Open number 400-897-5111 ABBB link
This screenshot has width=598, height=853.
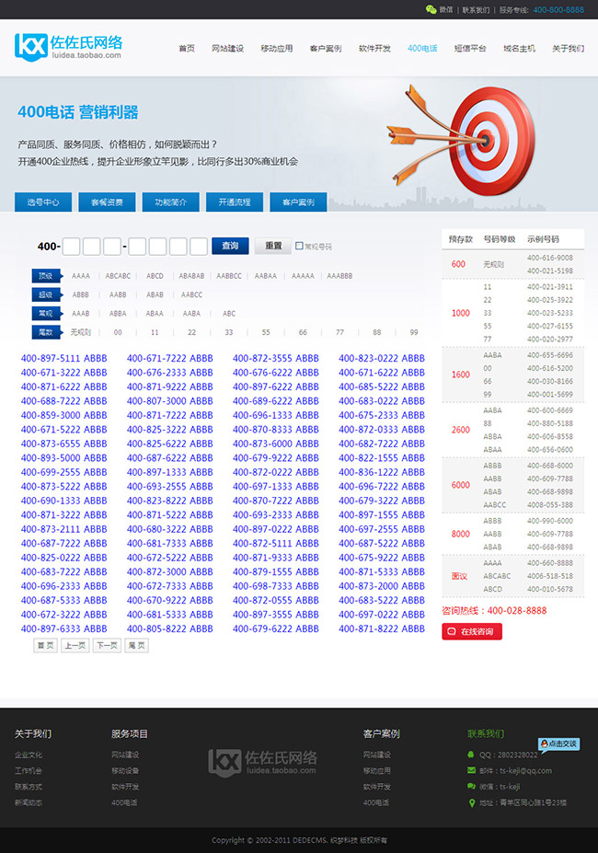coord(63,359)
